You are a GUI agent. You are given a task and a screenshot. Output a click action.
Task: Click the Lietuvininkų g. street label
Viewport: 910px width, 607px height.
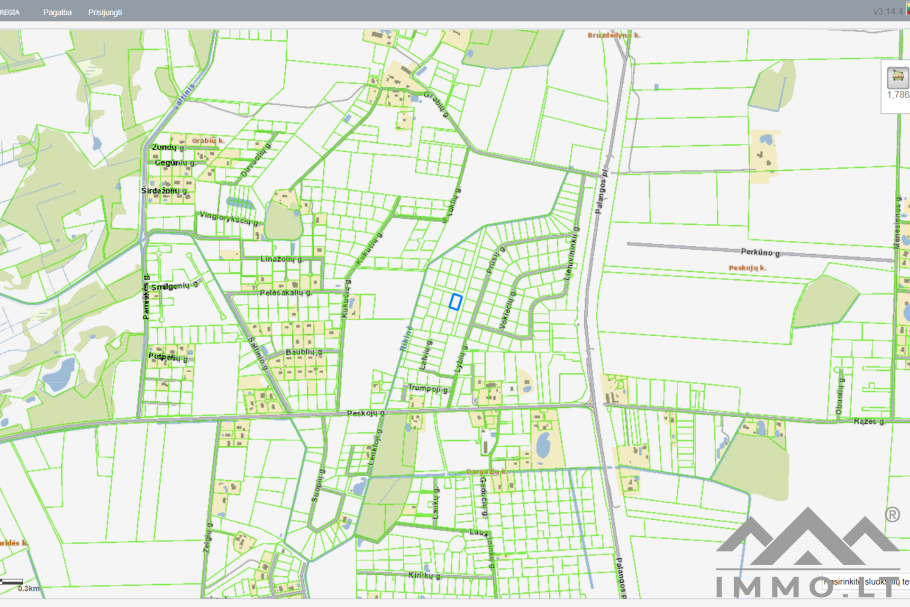pyautogui.click(x=571, y=253)
